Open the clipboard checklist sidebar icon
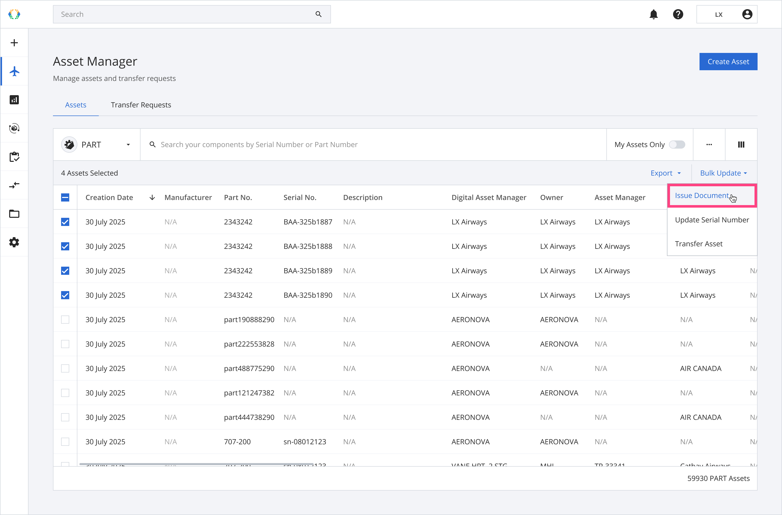Screen dimensions: 782x515 14,157
